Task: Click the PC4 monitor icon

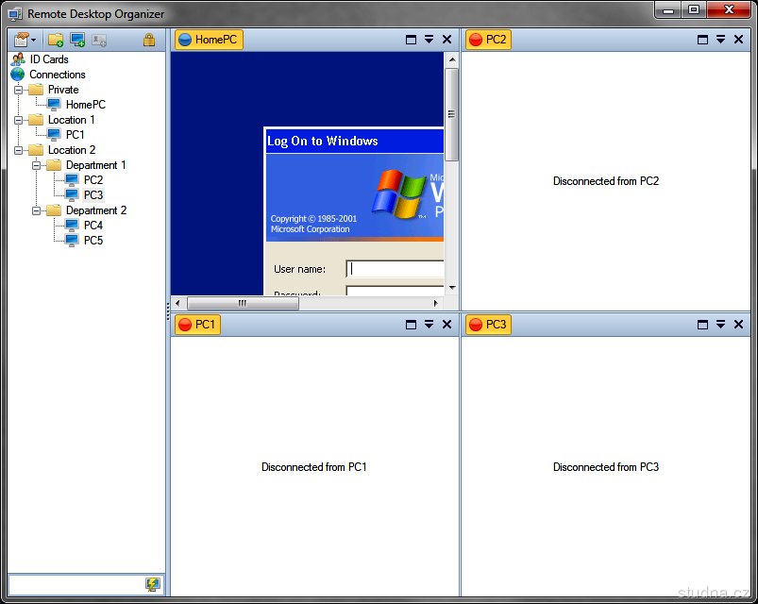Action: coord(72,226)
